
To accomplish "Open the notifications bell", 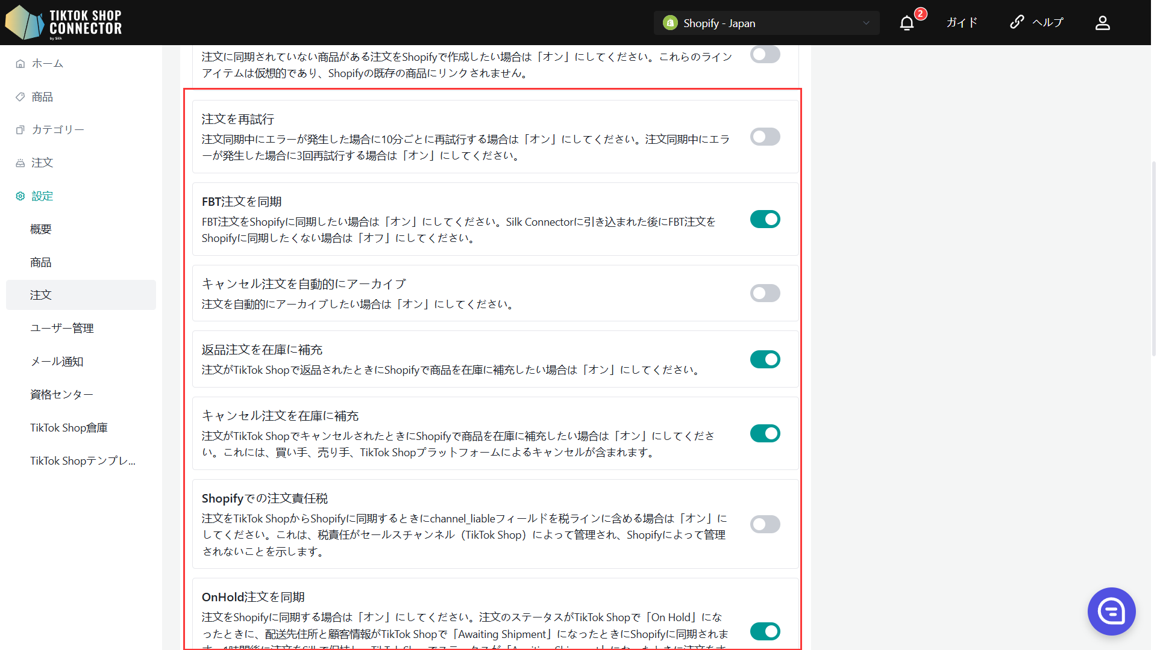I will [x=906, y=23].
